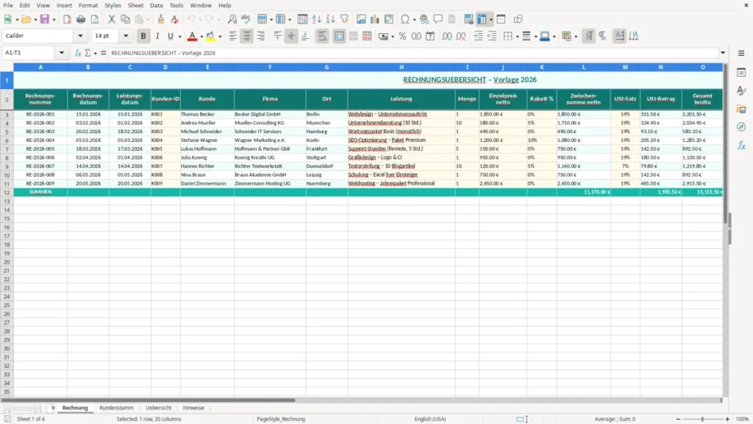
Task: Insert a chart
Action: pyautogui.click(x=375, y=19)
